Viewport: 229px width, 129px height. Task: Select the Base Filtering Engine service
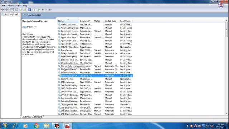tap(95, 57)
